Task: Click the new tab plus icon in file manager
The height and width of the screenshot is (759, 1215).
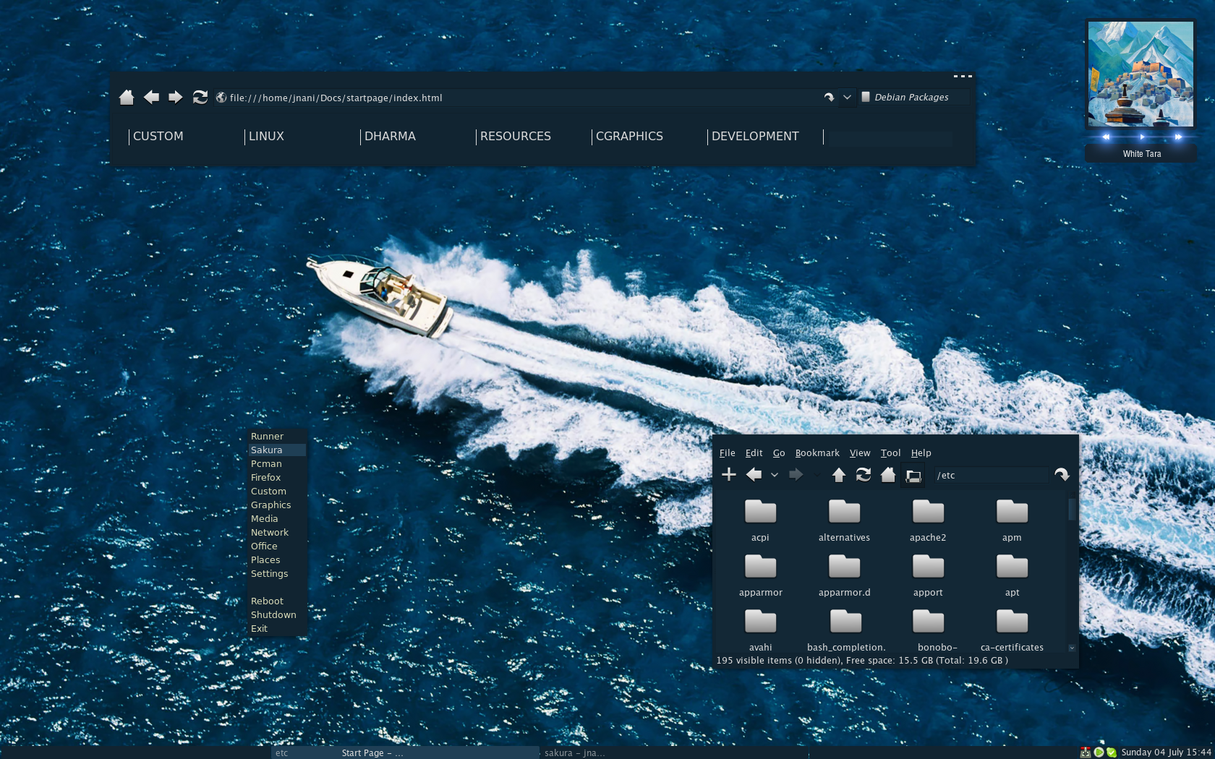Action: (x=729, y=475)
